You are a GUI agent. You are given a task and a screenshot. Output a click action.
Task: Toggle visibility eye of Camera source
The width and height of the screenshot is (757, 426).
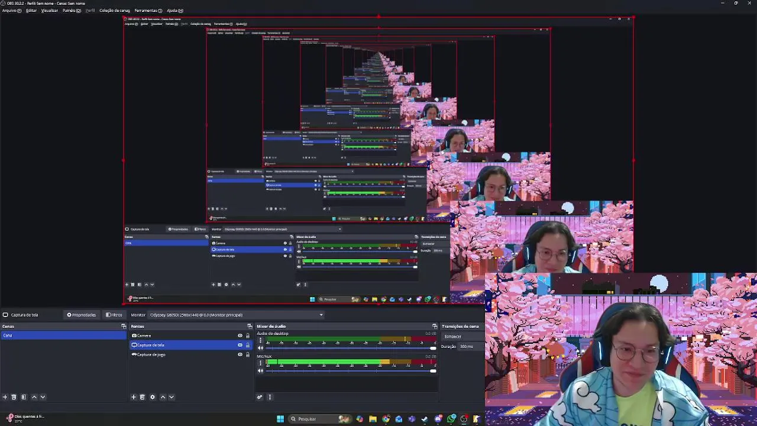(x=240, y=335)
